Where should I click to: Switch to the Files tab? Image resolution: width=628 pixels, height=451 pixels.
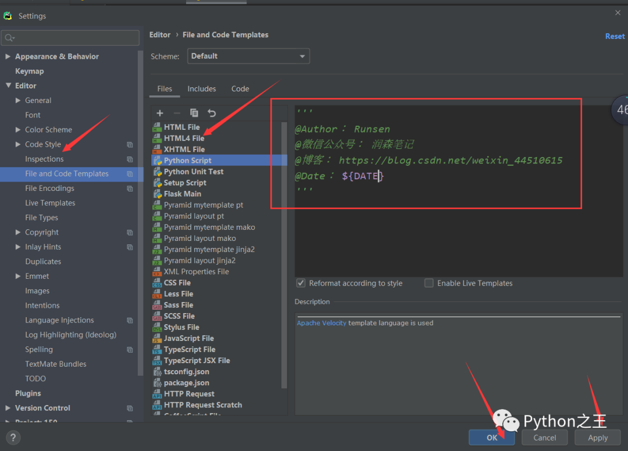pos(165,89)
